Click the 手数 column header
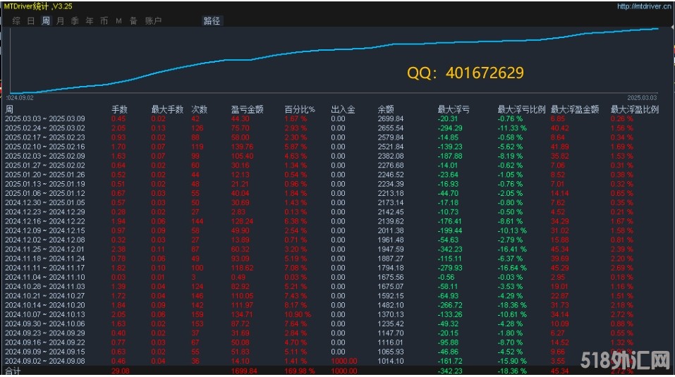Viewport: 675px width, 377px height. pyautogui.click(x=119, y=110)
